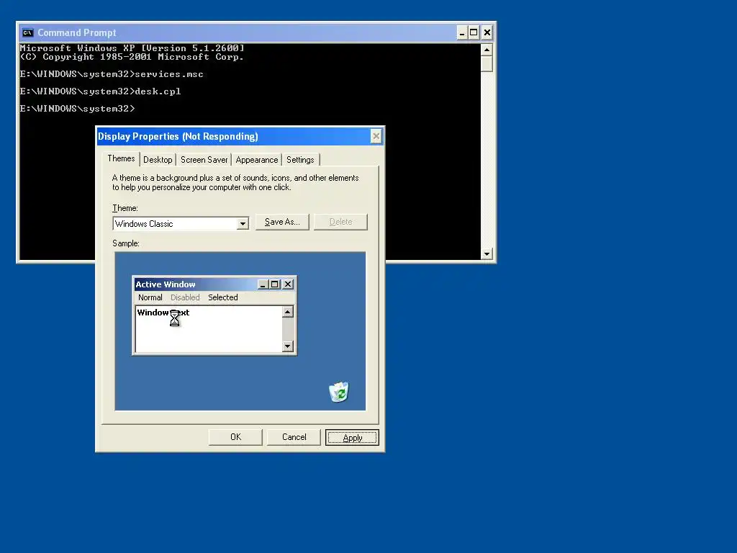
Task: Open the Settings tab
Action: pos(300,160)
